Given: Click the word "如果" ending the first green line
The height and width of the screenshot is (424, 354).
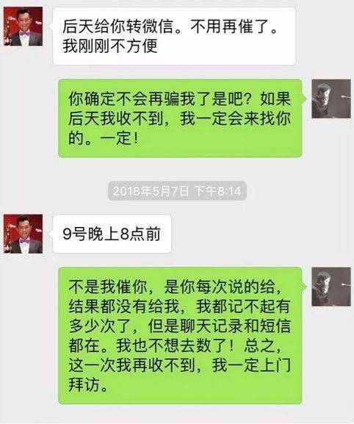Looking at the screenshot, I should [275, 98].
